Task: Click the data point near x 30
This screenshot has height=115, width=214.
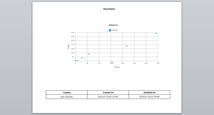Action: pos(82,58)
